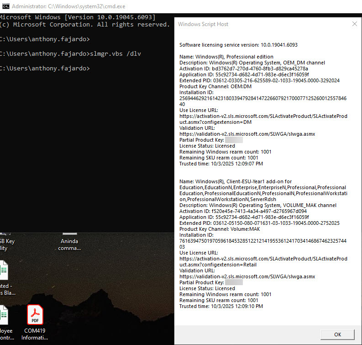Image resolution: width=362 pixels, height=345 pixels.
Task: Click 'Name: Windows(R), Professional edition' line
Action: (226, 57)
